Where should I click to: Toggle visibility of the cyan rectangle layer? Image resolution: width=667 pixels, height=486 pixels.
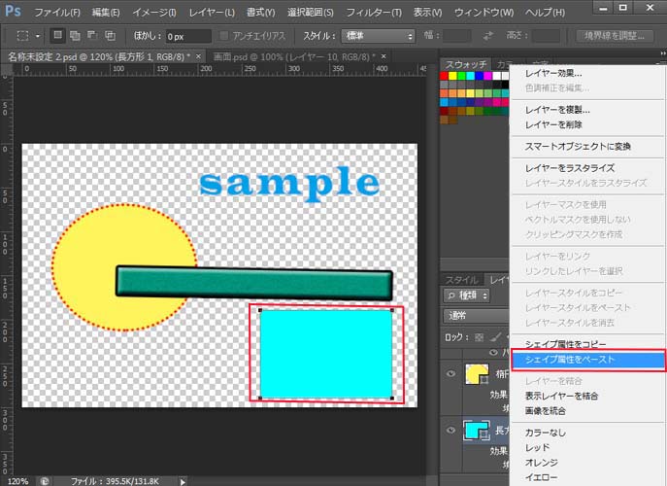pyautogui.click(x=450, y=431)
